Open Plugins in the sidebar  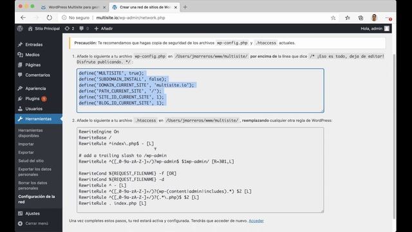coord(32,99)
